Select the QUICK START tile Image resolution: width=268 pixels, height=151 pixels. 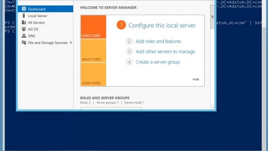93,27
